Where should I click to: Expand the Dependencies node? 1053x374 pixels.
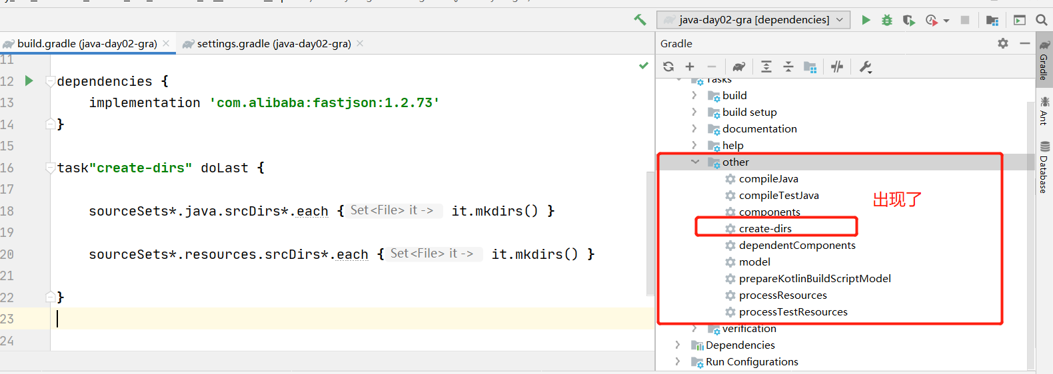[678, 345]
